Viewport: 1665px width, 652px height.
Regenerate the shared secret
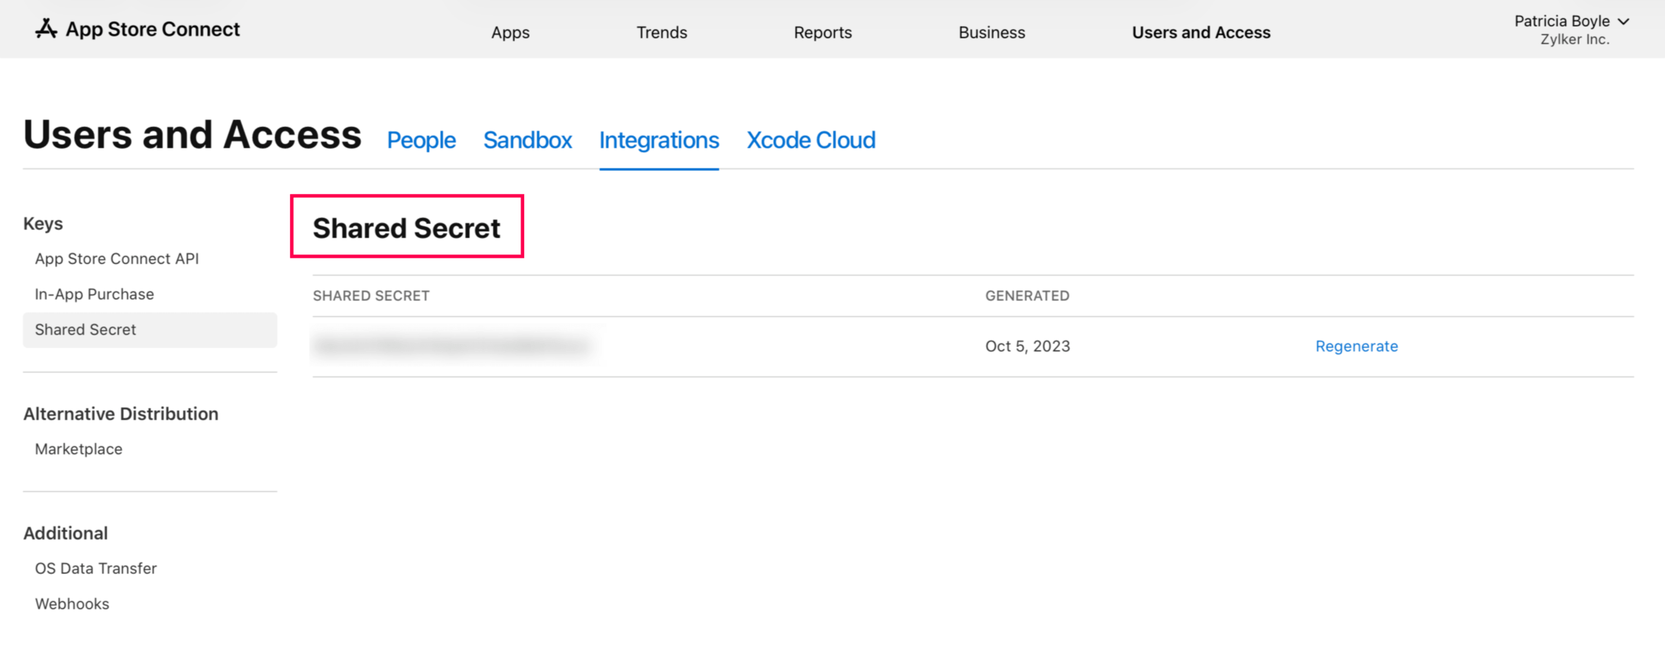1357,346
